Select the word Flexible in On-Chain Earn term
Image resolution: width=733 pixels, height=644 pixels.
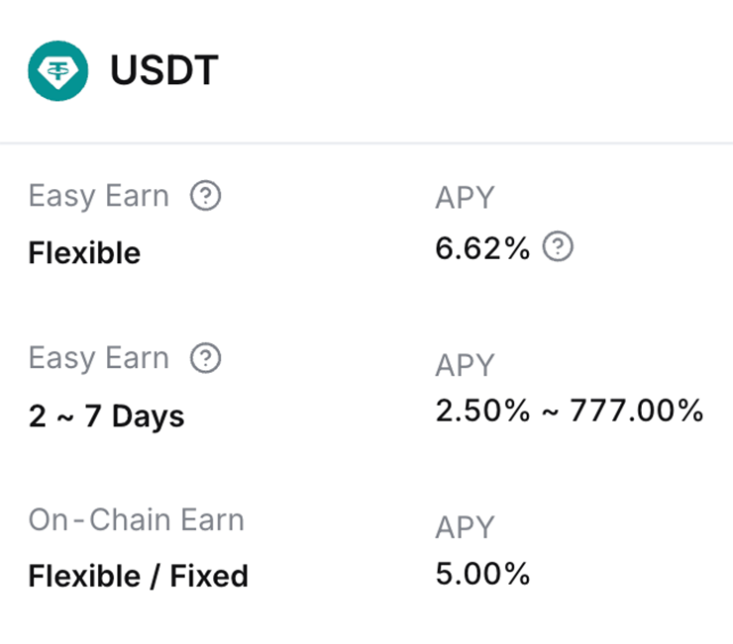(x=85, y=576)
